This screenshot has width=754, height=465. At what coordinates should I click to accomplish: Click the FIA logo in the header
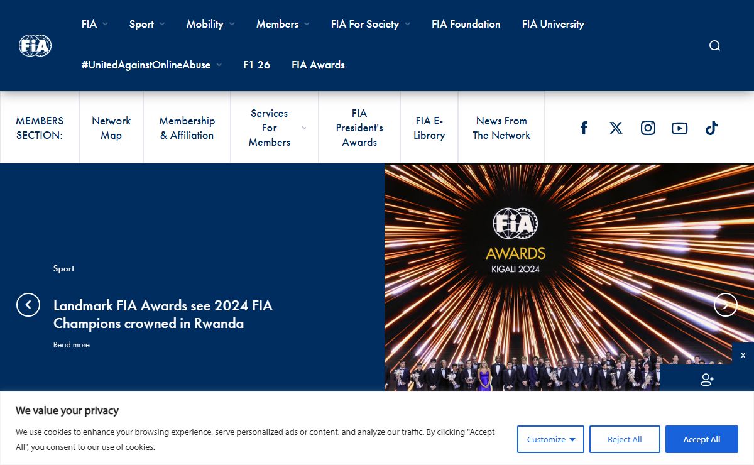pyautogui.click(x=35, y=45)
